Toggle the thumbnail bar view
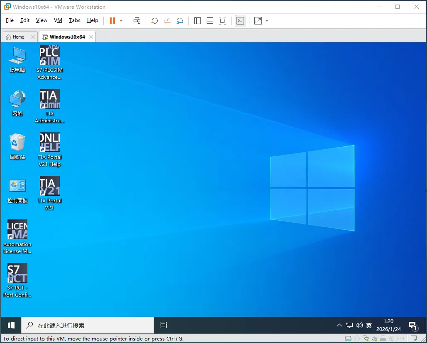This screenshot has height=343, width=427. coord(210,21)
